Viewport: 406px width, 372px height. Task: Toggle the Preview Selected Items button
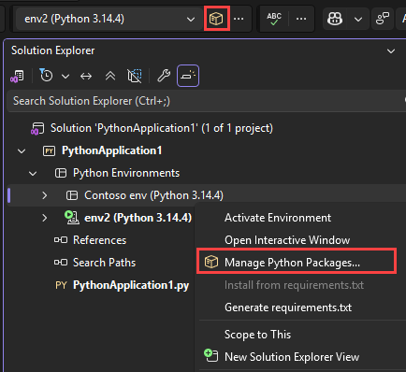coord(188,76)
